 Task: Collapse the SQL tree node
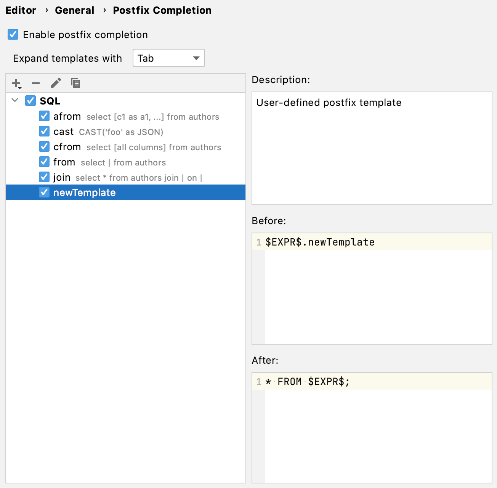coord(14,101)
